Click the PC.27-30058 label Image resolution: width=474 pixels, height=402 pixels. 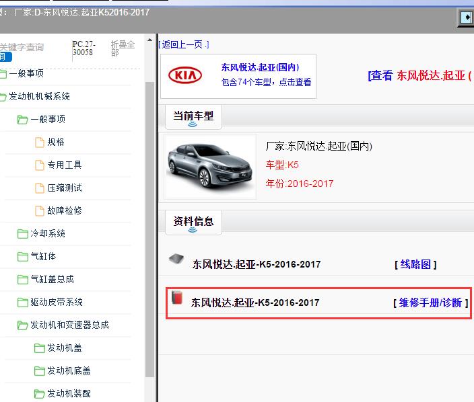84,48
